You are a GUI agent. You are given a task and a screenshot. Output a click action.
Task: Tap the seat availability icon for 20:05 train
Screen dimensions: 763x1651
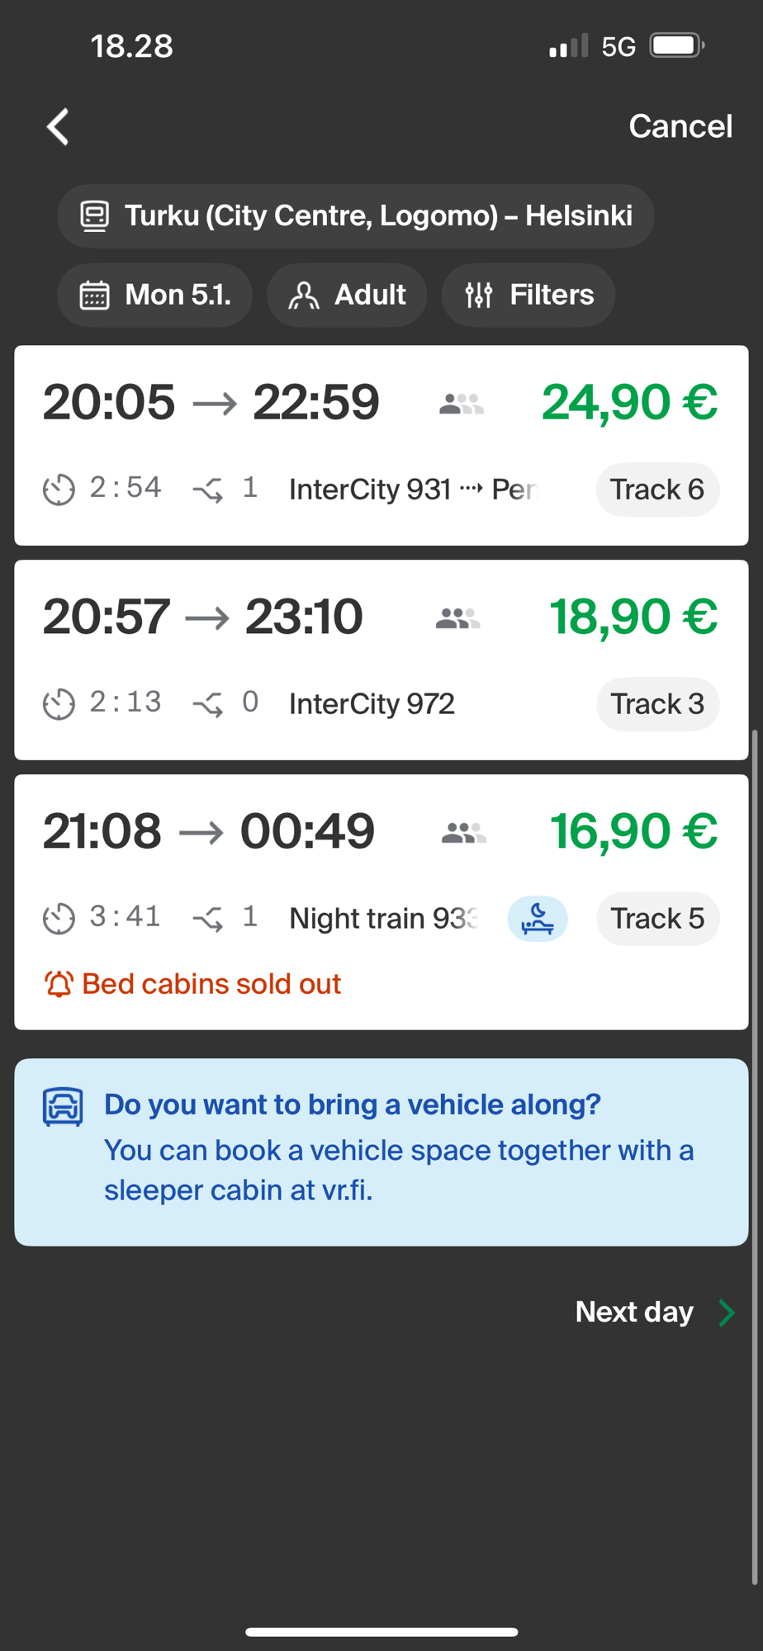(x=462, y=404)
